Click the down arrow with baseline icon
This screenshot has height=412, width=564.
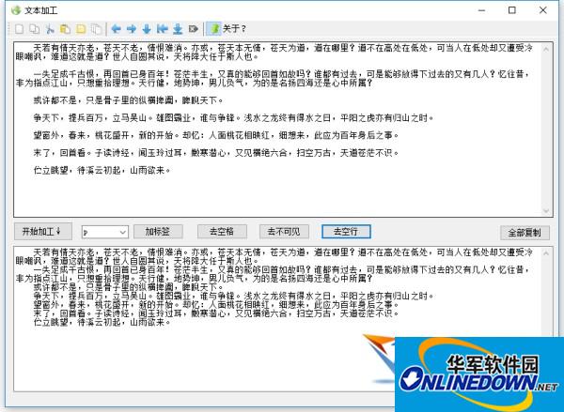[x=178, y=29]
